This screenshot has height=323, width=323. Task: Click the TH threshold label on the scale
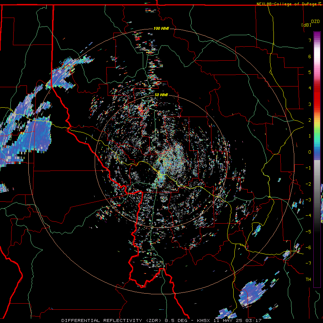(x=308, y=280)
